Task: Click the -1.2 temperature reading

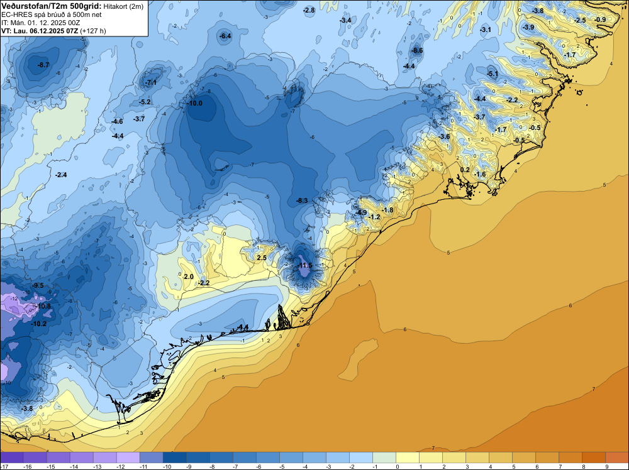Action: coord(374,217)
